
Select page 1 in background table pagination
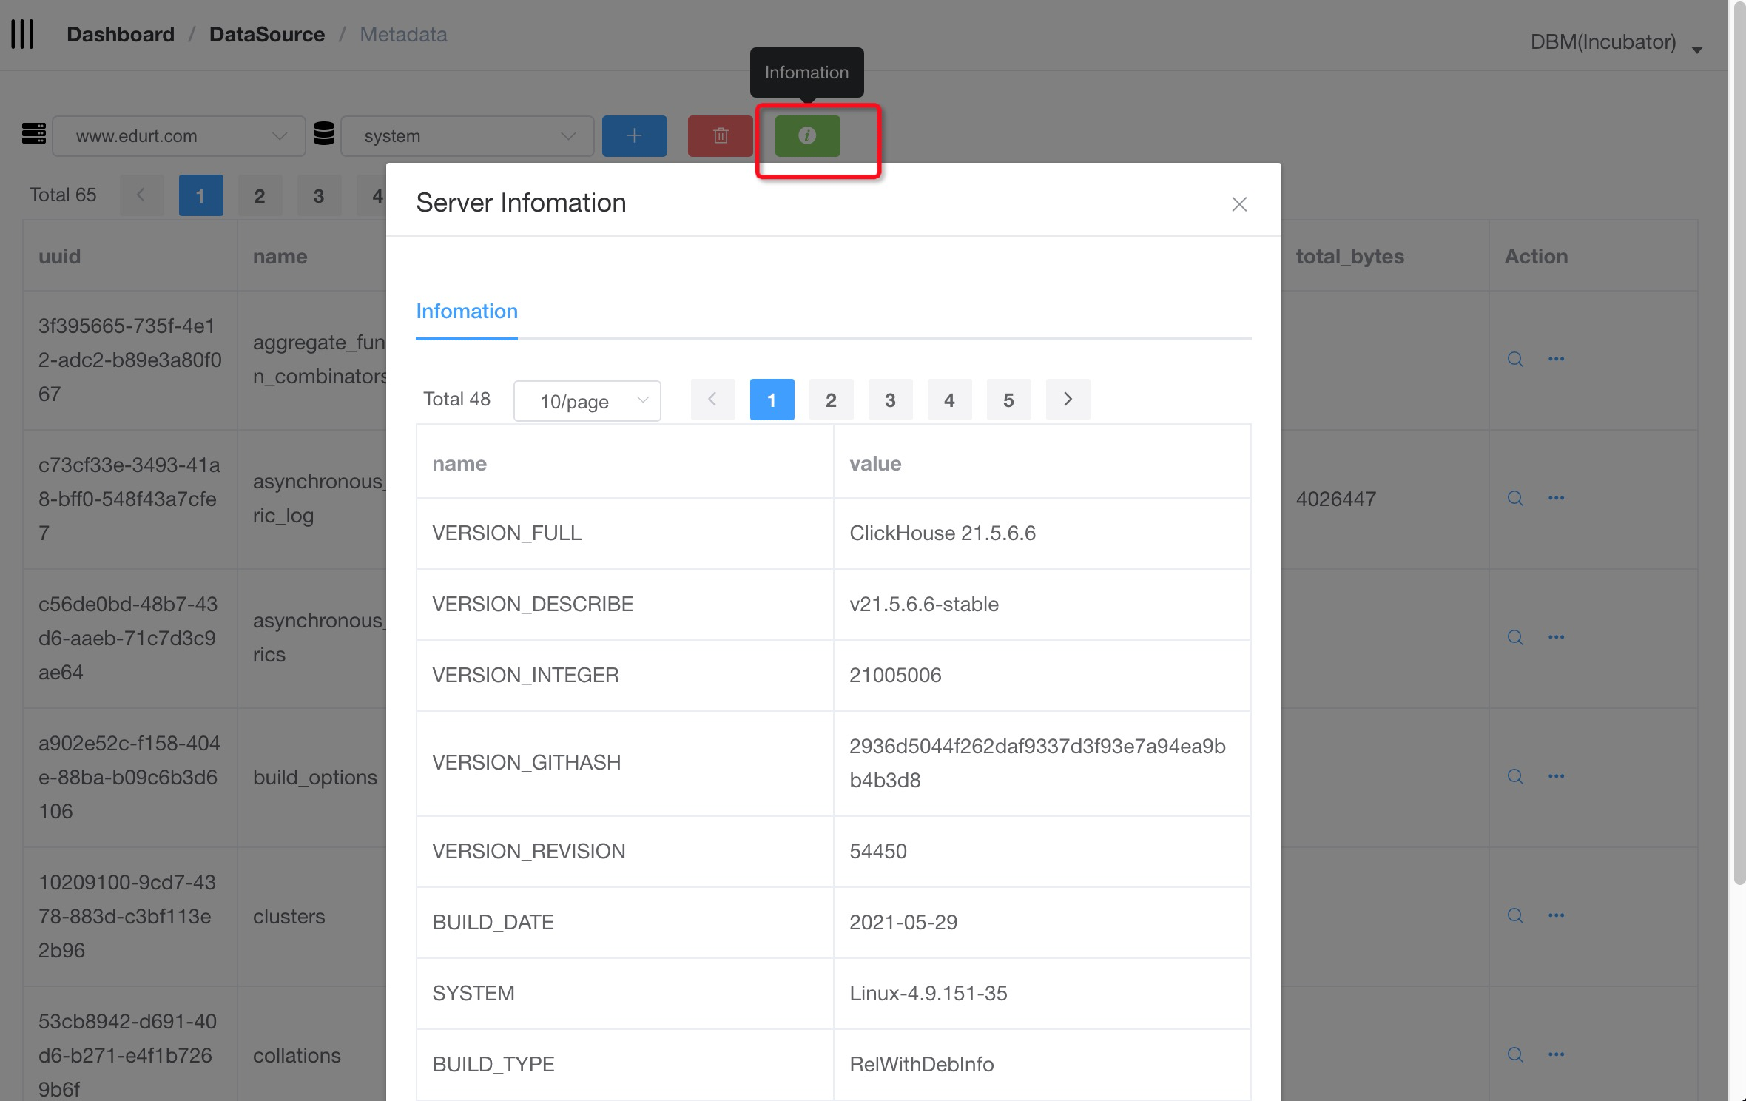[200, 195]
